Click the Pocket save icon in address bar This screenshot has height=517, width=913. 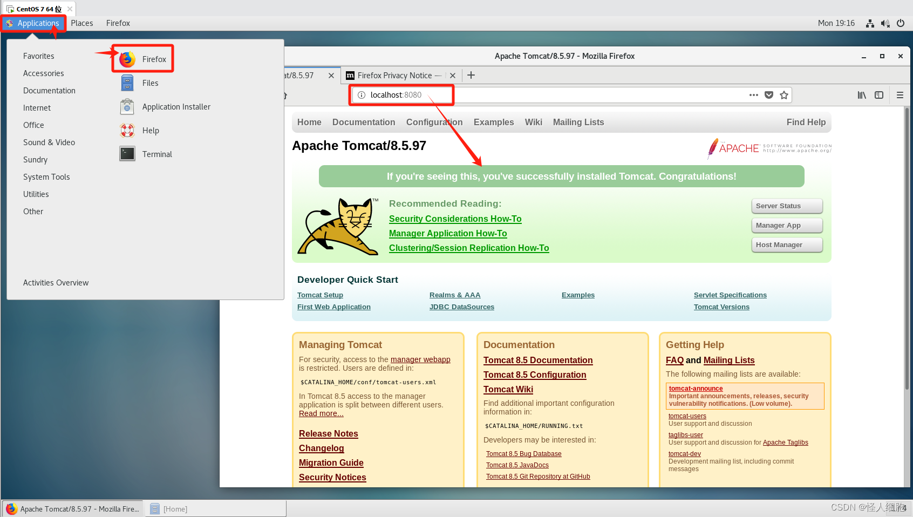click(769, 95)
